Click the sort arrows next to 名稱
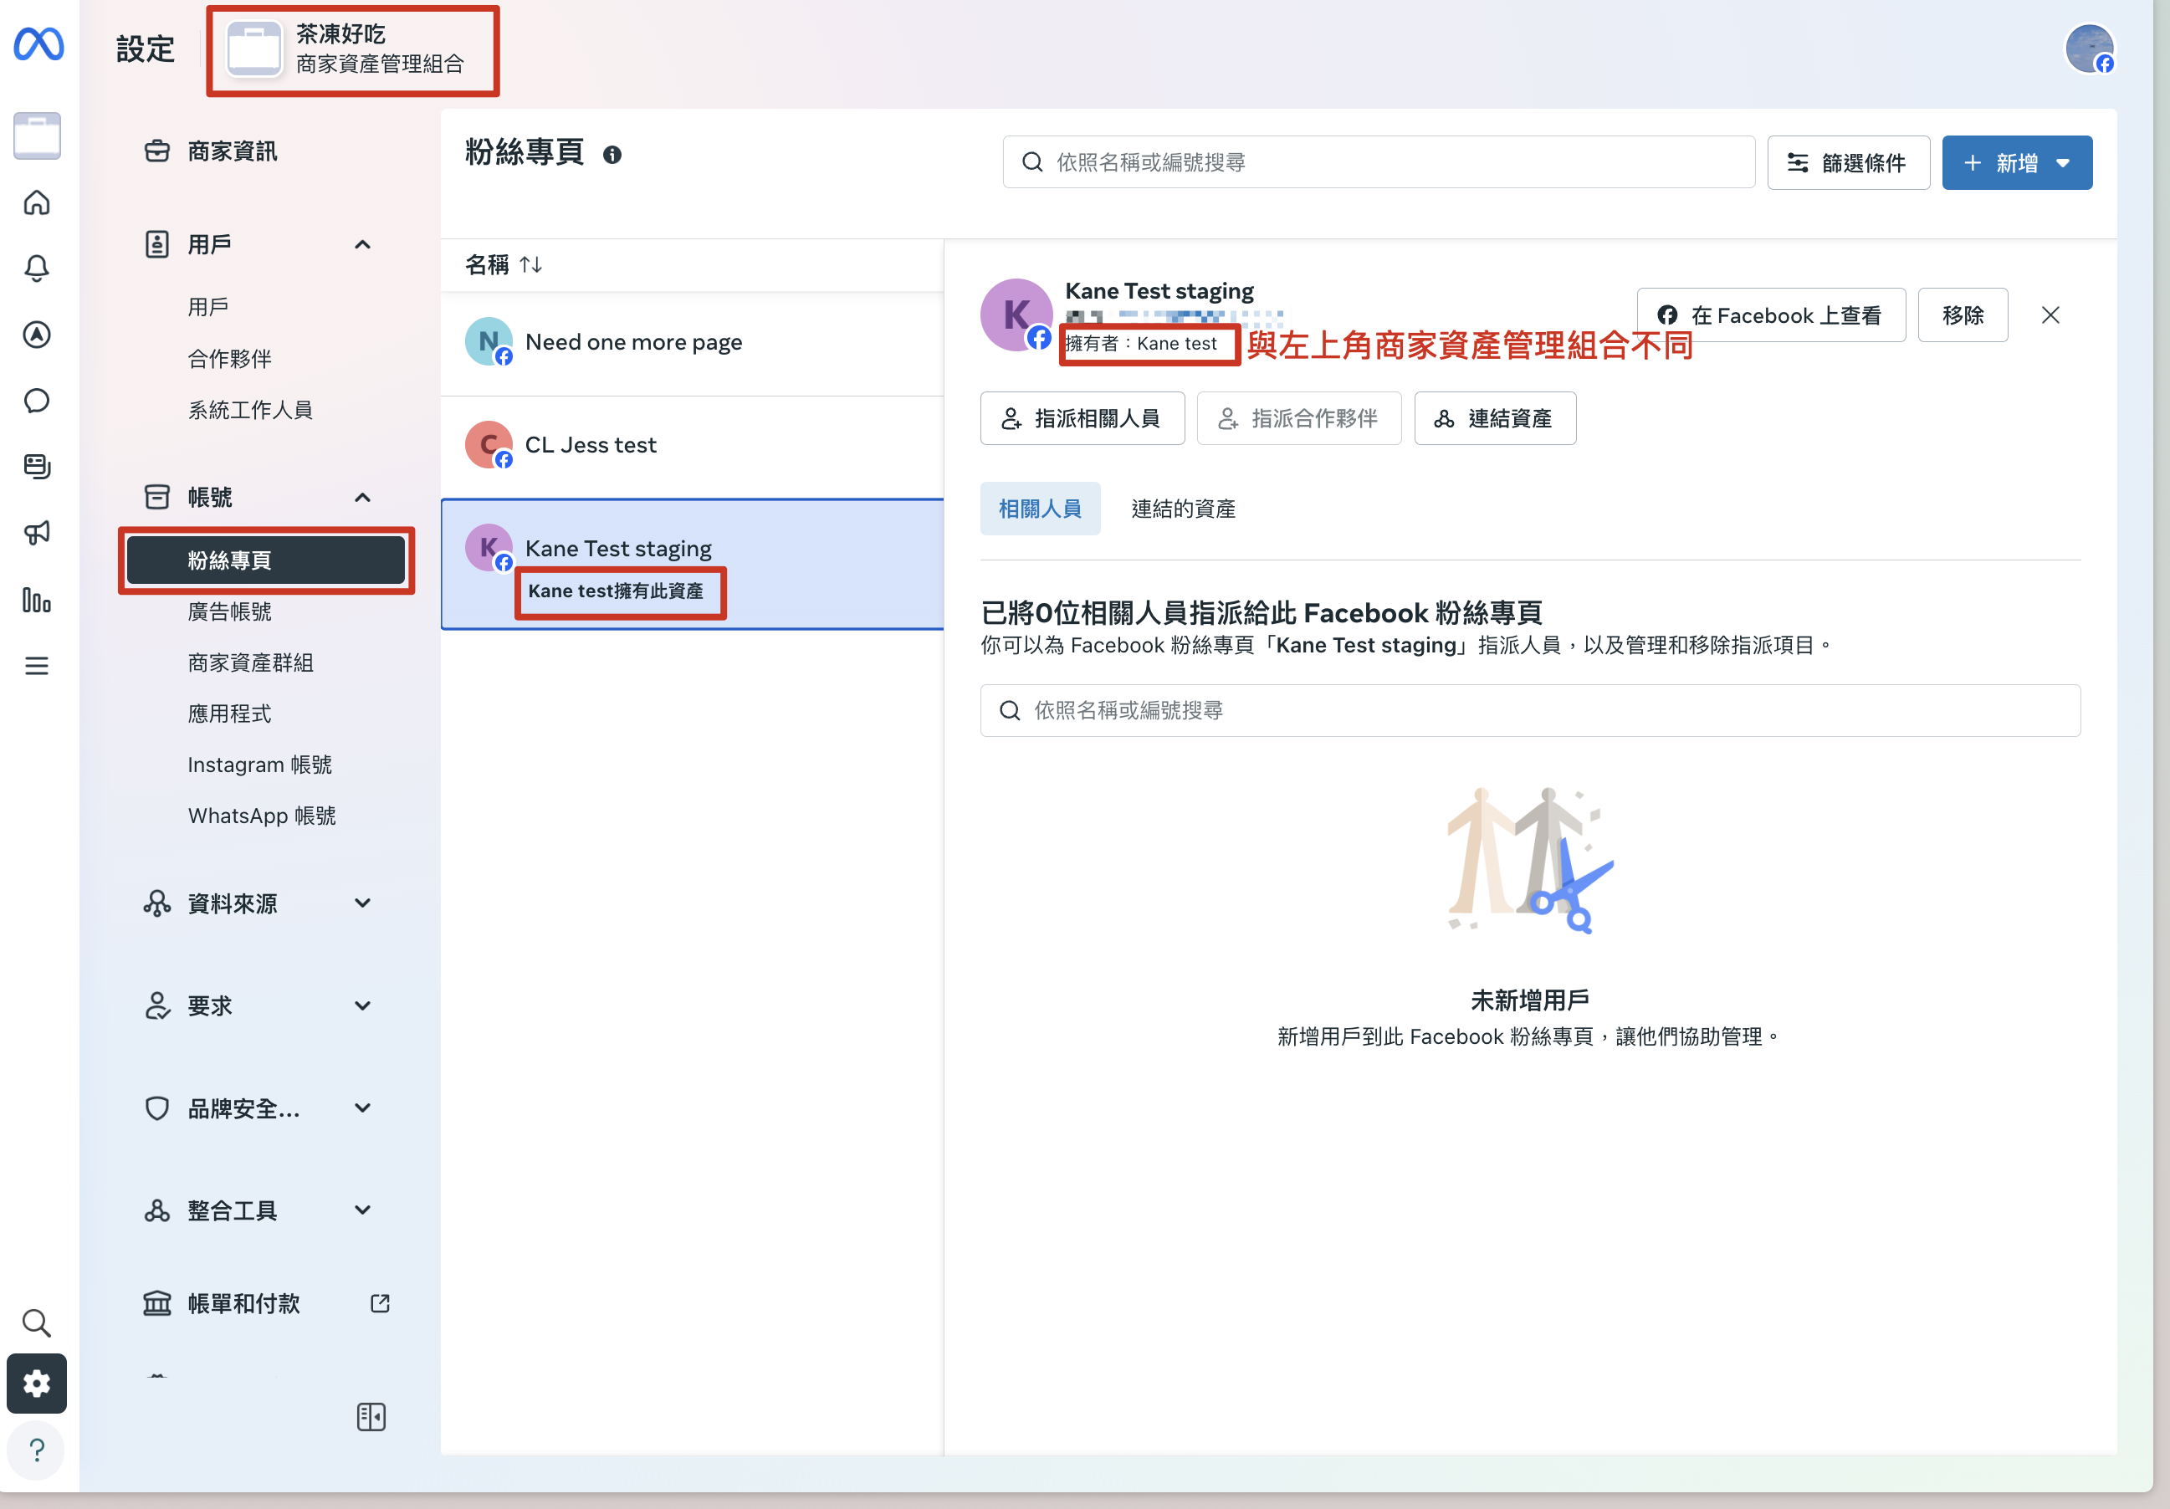Screen dimensions: 2170x1509 531,264
